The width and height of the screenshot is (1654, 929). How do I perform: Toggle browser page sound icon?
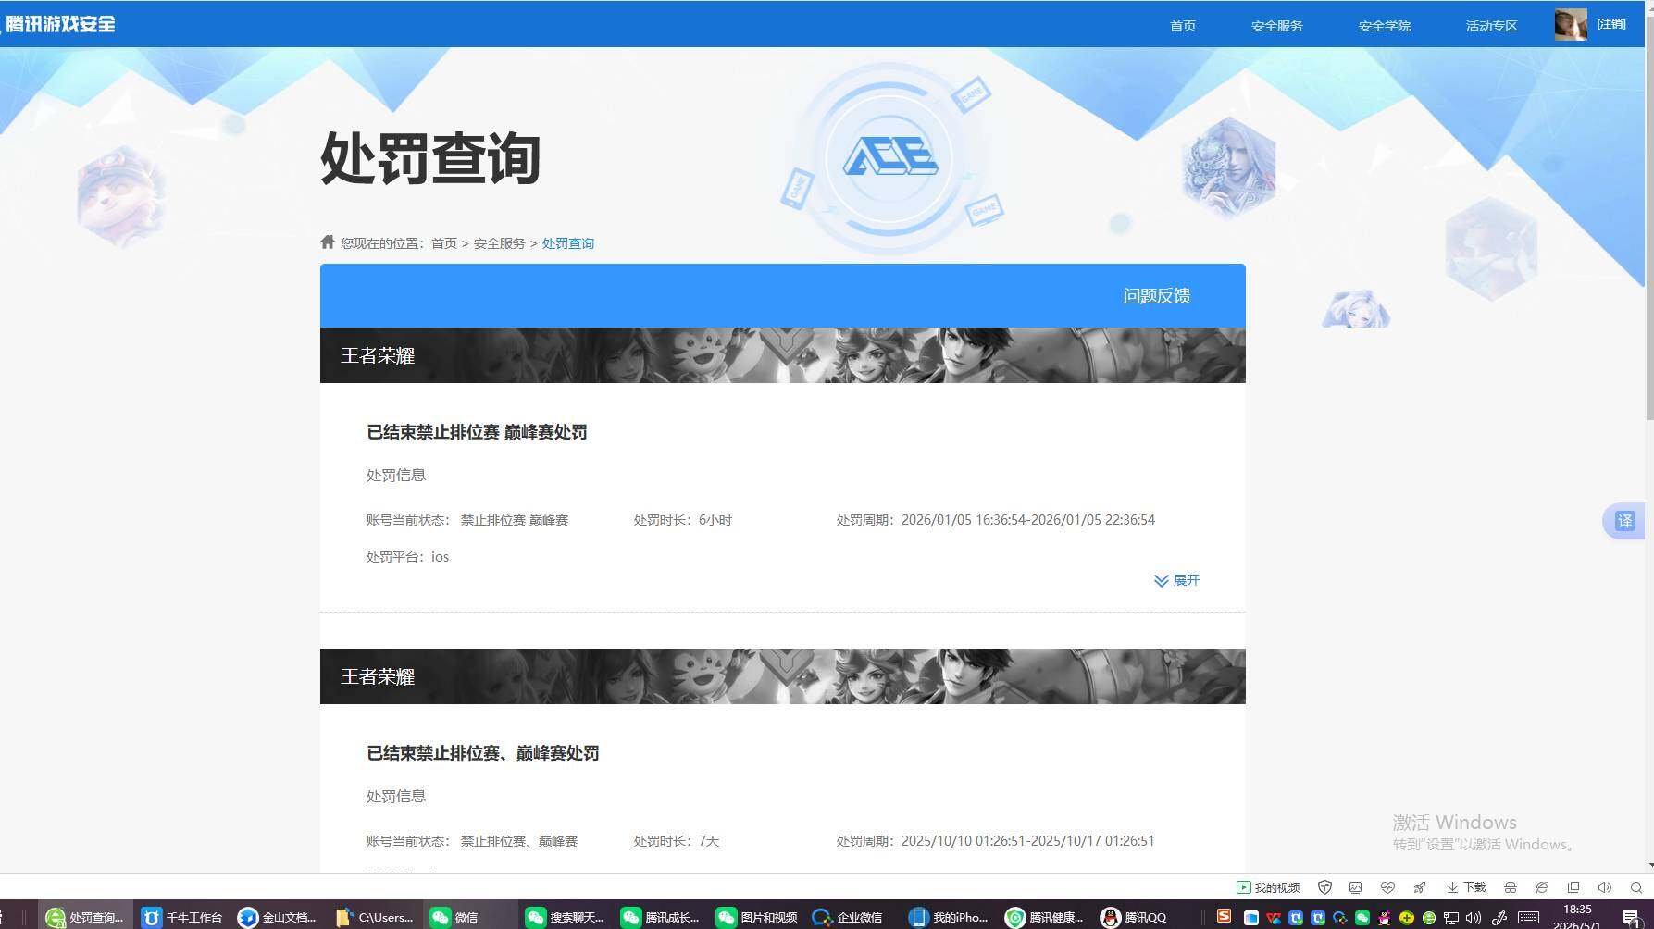point(1605,887)
